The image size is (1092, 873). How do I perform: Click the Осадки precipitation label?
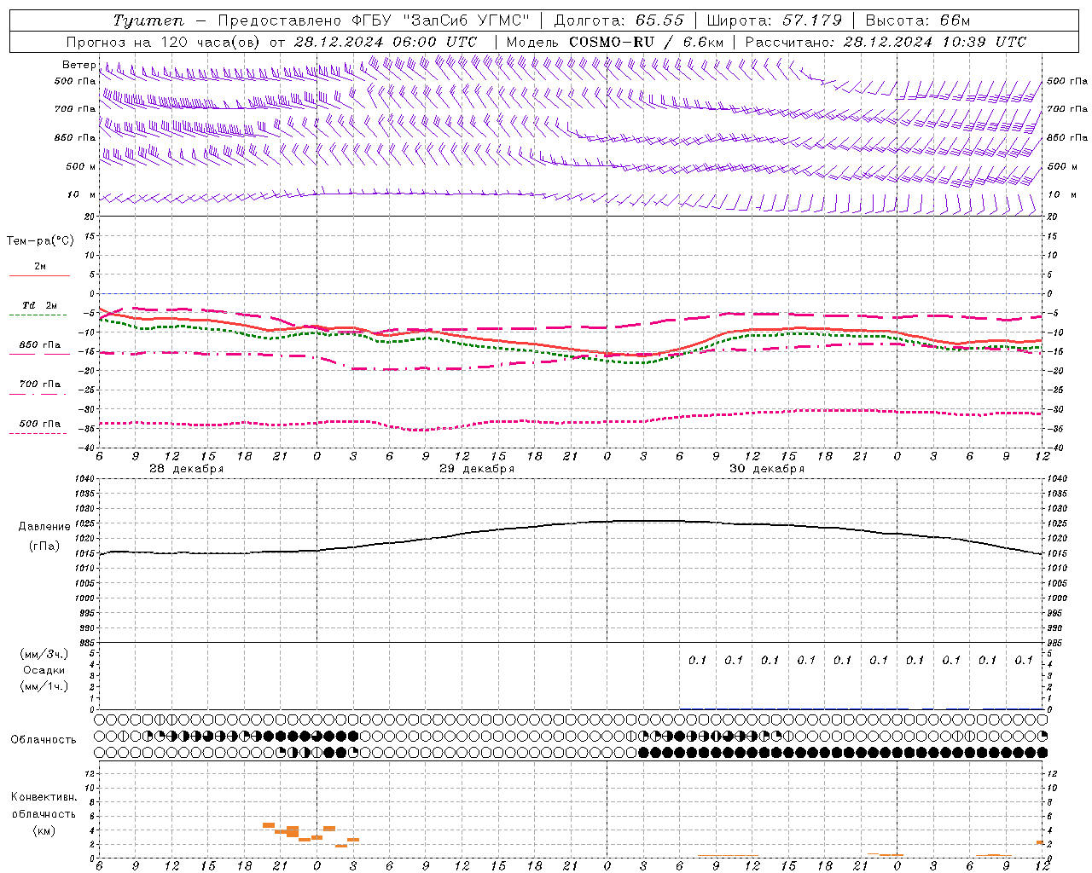[44, 670]
